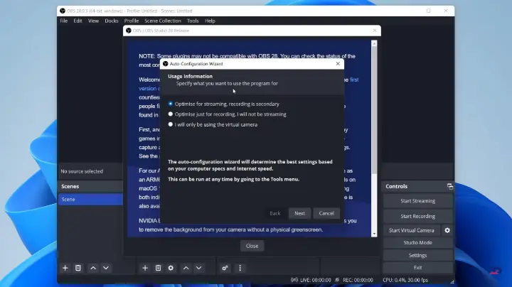Viewport: 512px width, 287px height.
Task: Click Next in Auto-Configuration Wizard
Action: pos(299,213)
